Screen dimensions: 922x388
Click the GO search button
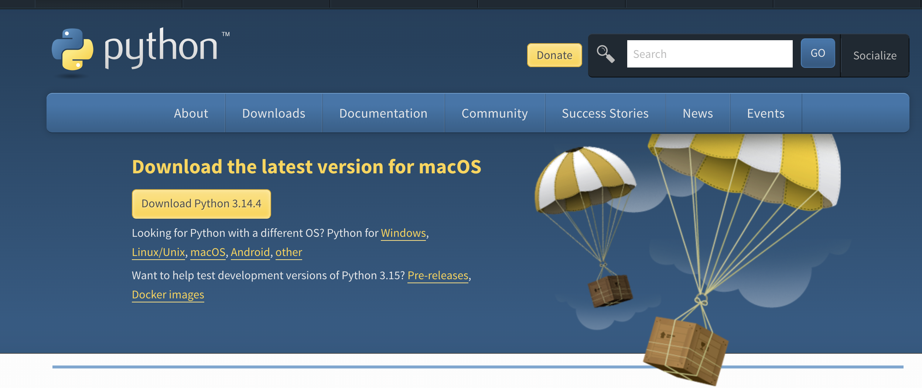tap(818, 53)
